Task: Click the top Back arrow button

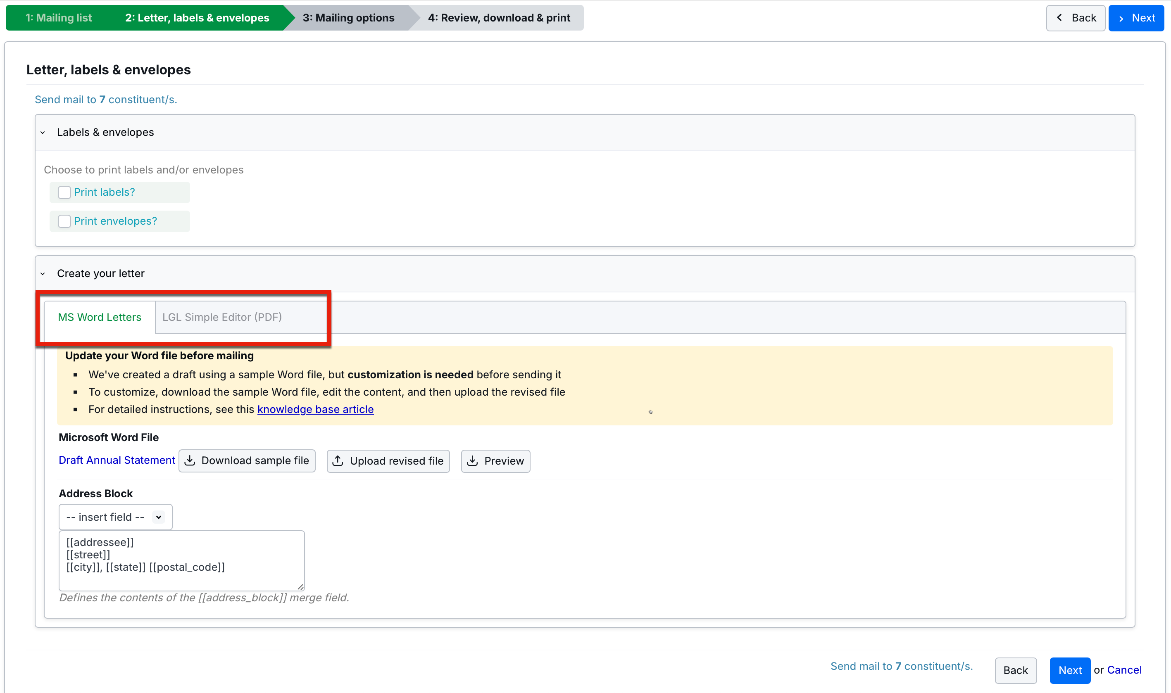Action: pos(1075,18)
